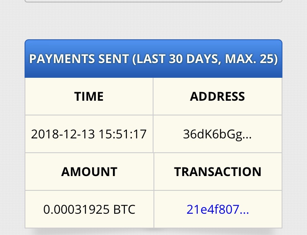Open transaction link 21e4f807...

(x=217, y=210)
